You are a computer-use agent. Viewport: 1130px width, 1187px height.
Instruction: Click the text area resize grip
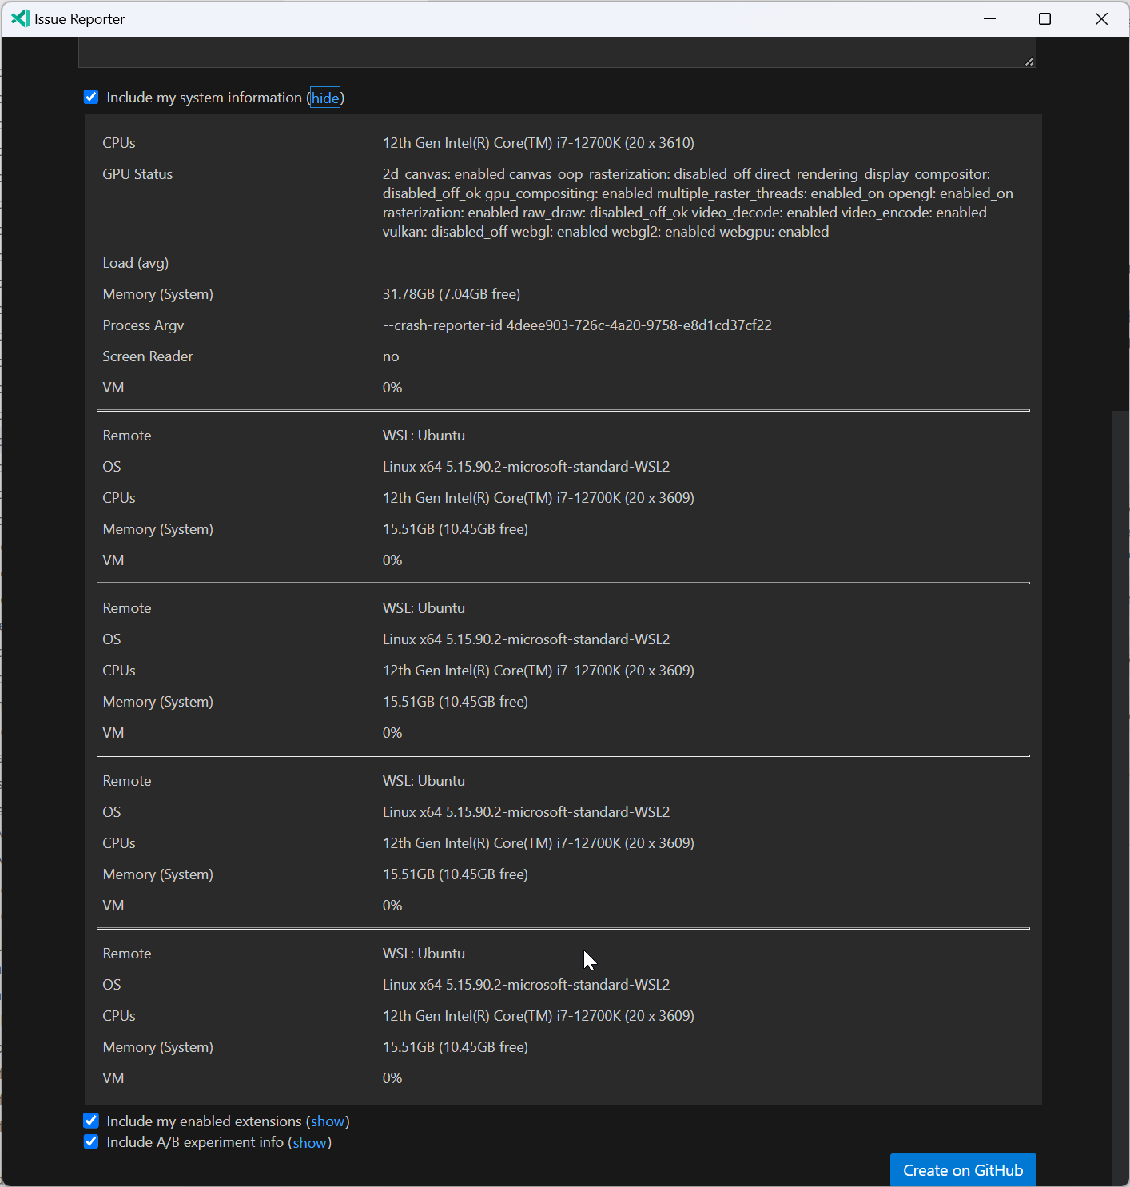click(1029, 62)
